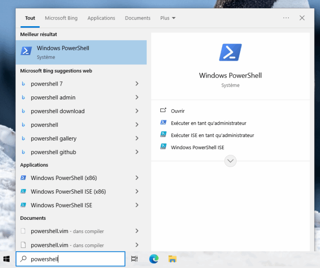
Task: Switch to the Applications tab
Action: tap(101, 18)
